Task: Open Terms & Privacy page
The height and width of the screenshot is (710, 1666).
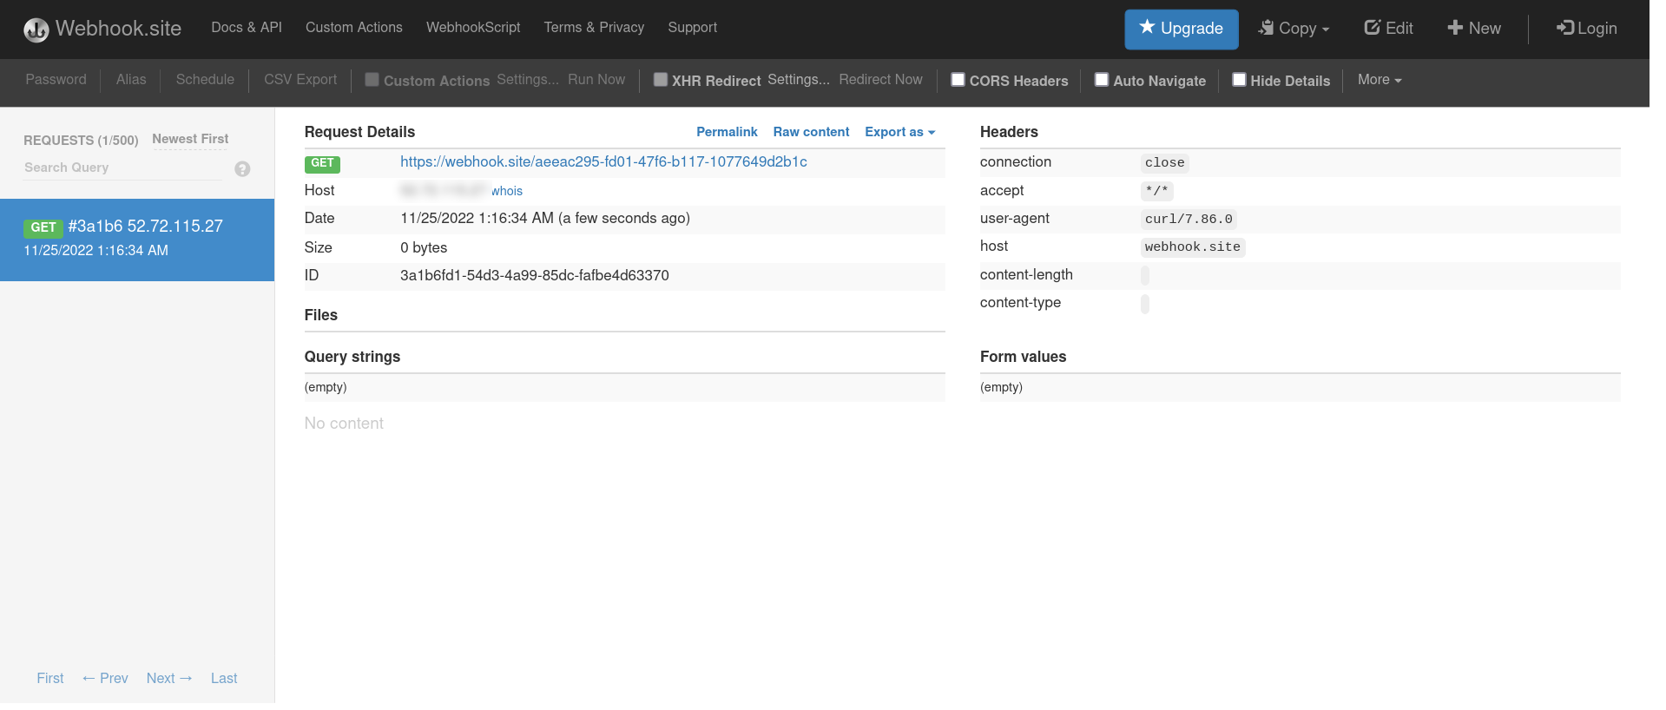Action: tap(594, 28)
